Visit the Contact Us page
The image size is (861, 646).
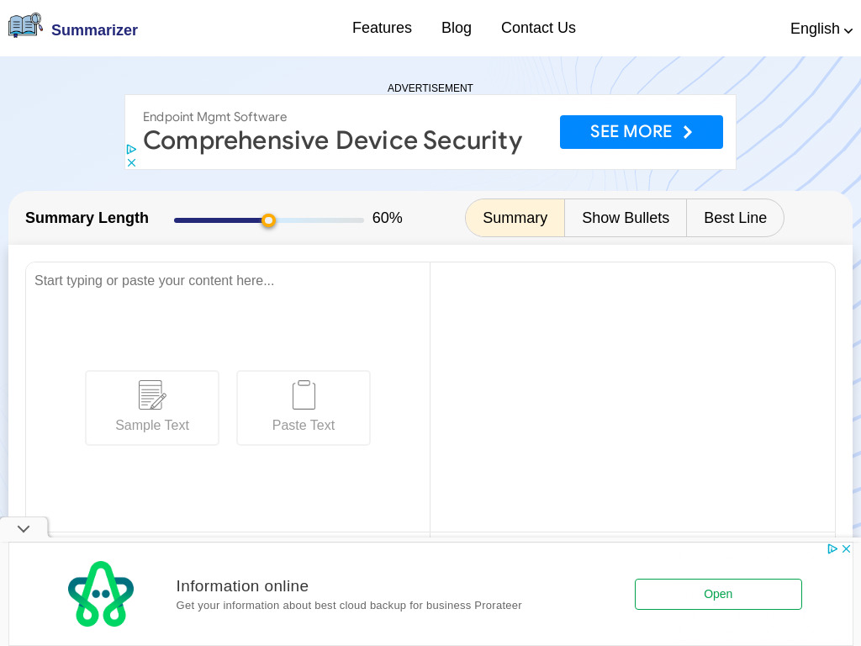click(x=538, y=28)
